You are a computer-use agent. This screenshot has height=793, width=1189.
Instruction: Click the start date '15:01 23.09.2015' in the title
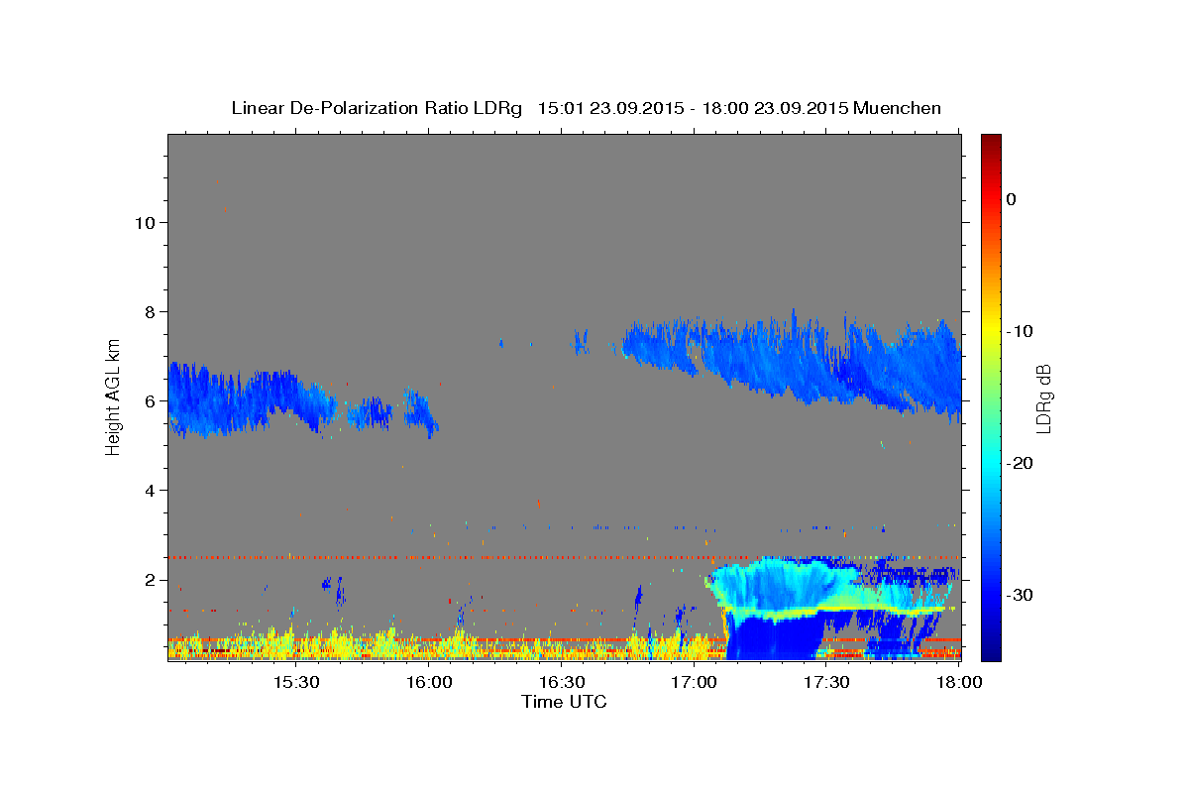pyautogui.click(x=610, y=108)
